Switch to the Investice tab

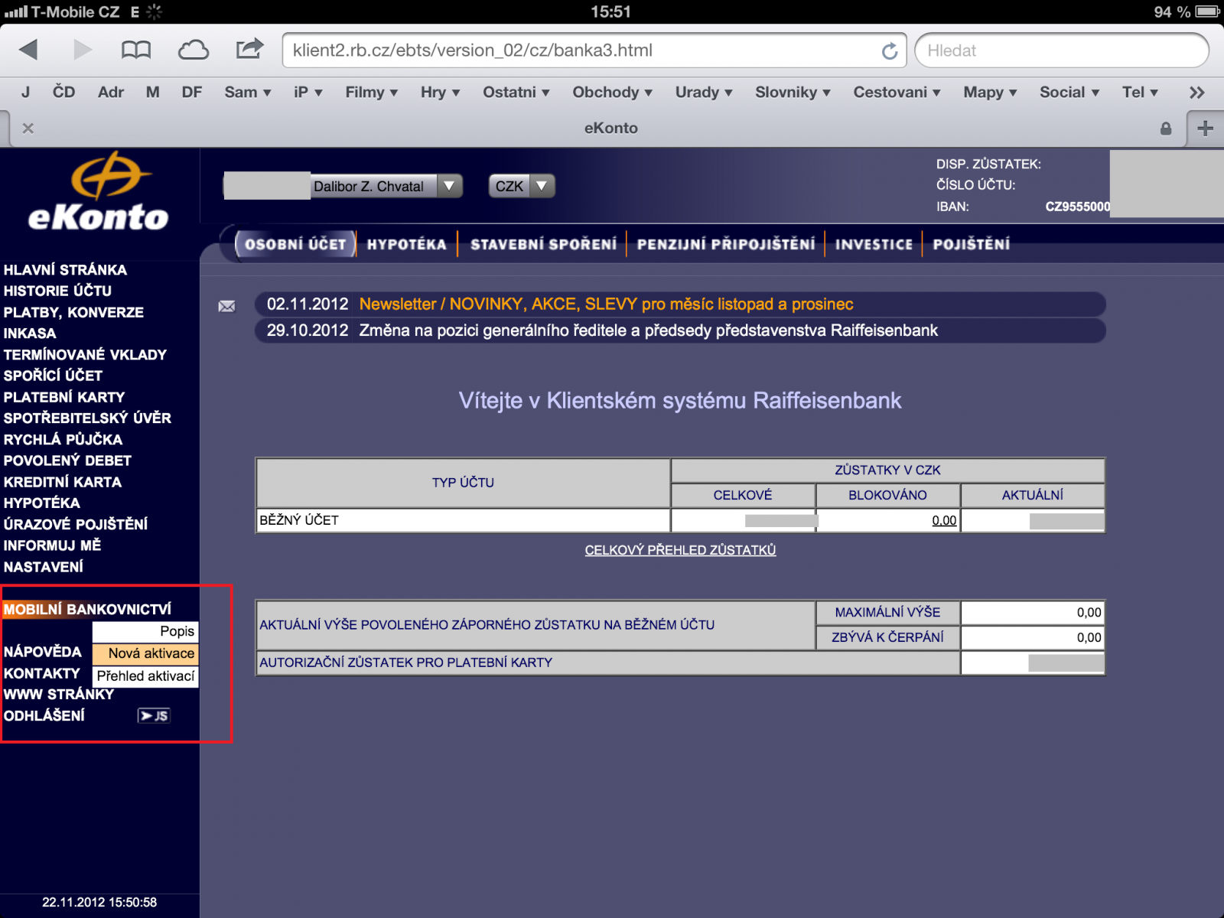pos(874,244)
